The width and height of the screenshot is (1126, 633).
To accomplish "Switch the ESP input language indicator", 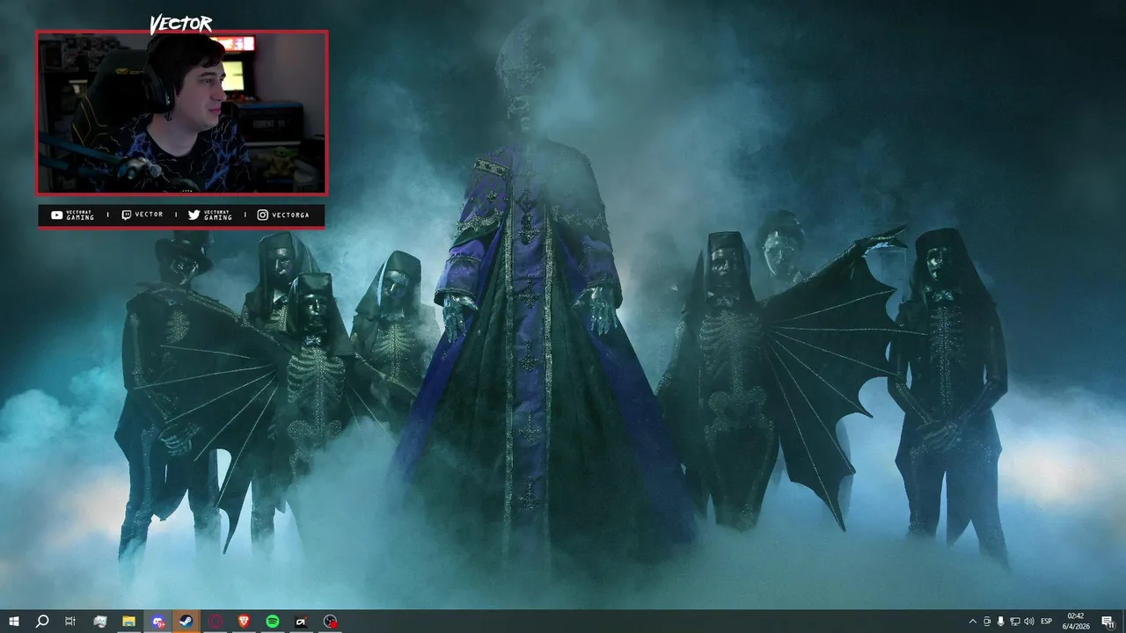I will click(x=1046, y=622).
